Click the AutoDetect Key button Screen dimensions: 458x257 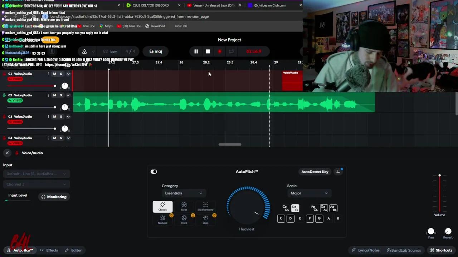coord(315,172)
